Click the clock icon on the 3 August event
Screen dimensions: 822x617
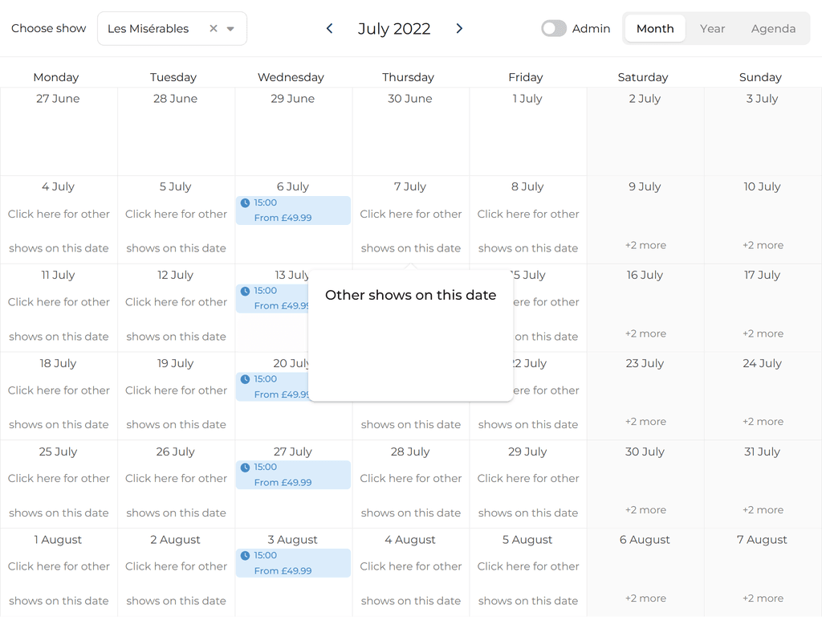click(243, 554)
